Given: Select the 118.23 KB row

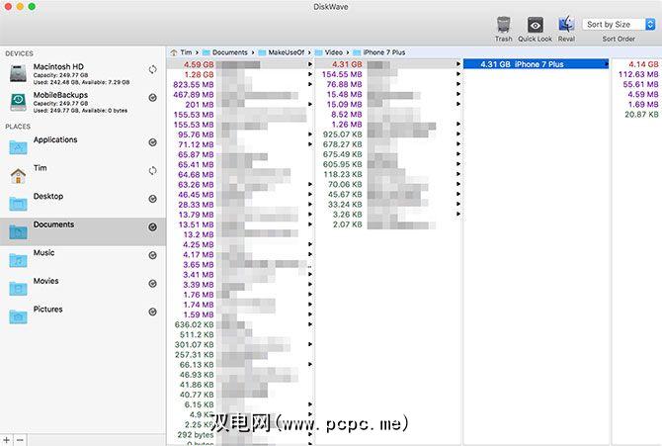Looking at the screenshot, I should coord(388,174).
